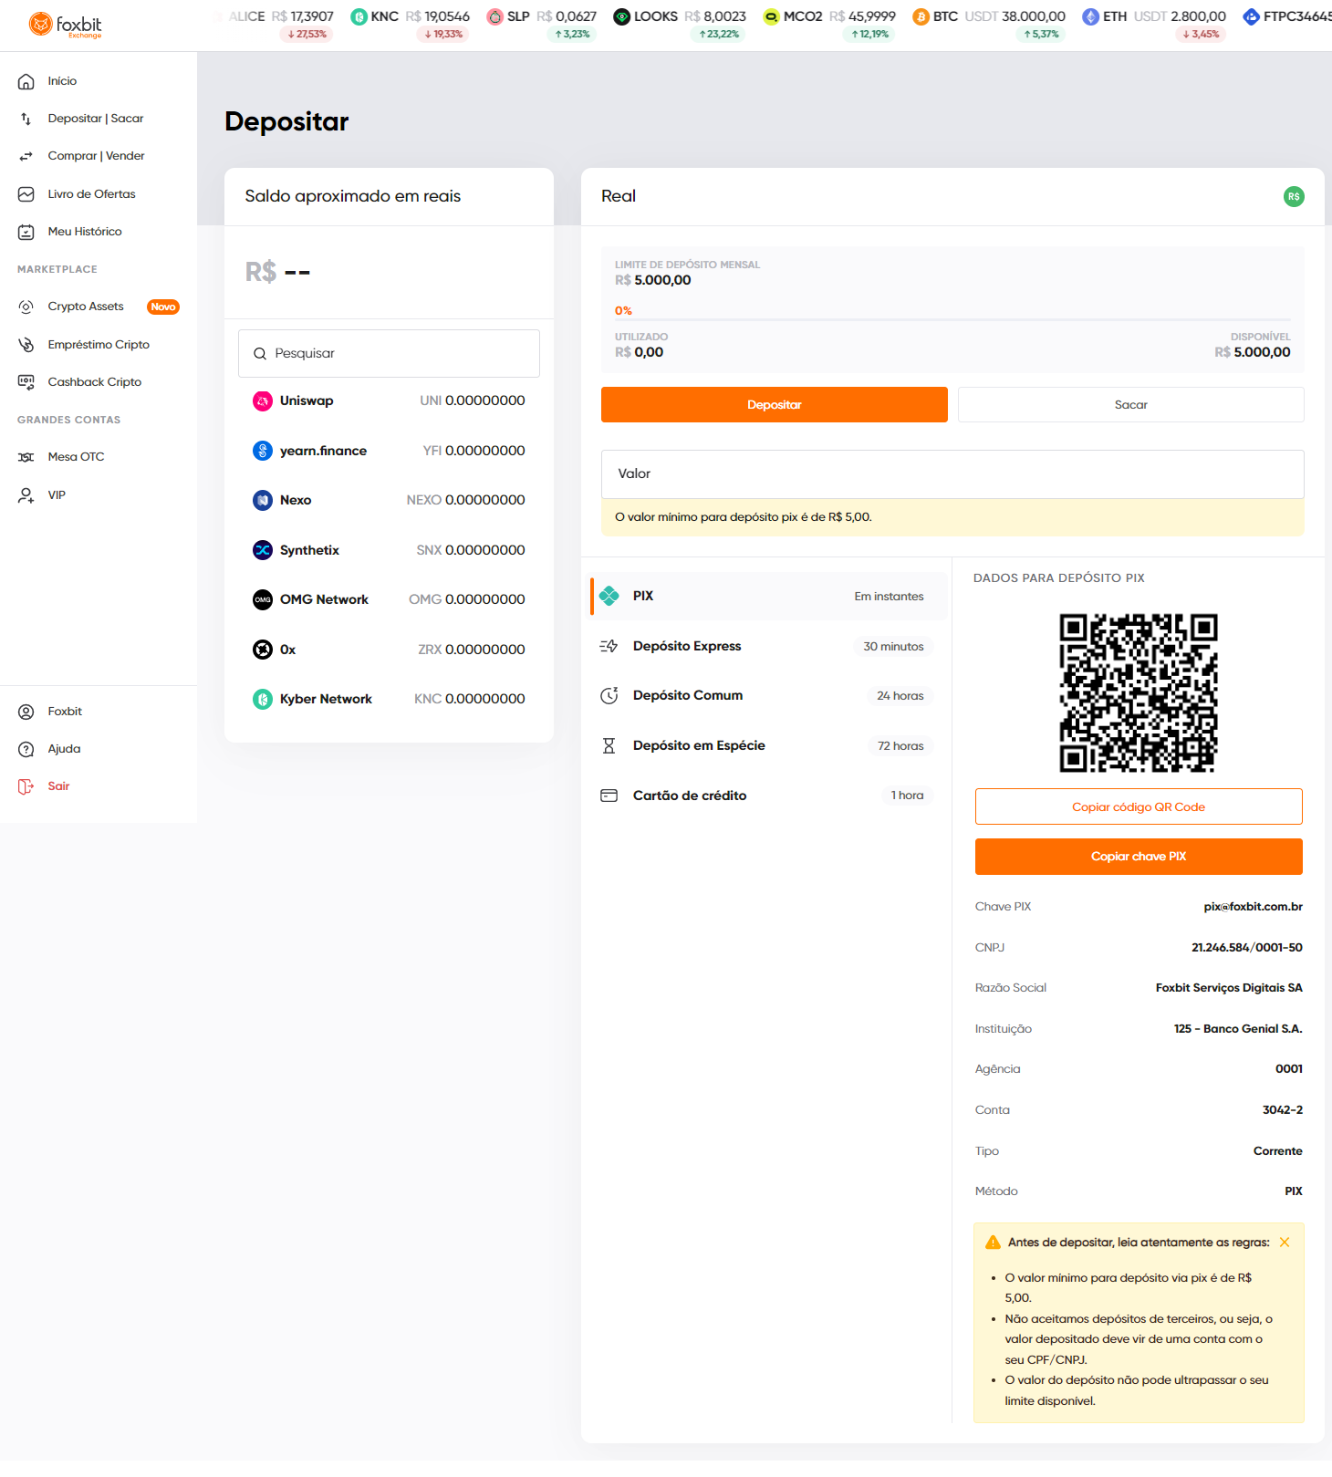Click the Foxbit logo in header
This screenshot has height=1477, width=1332.
65,26
